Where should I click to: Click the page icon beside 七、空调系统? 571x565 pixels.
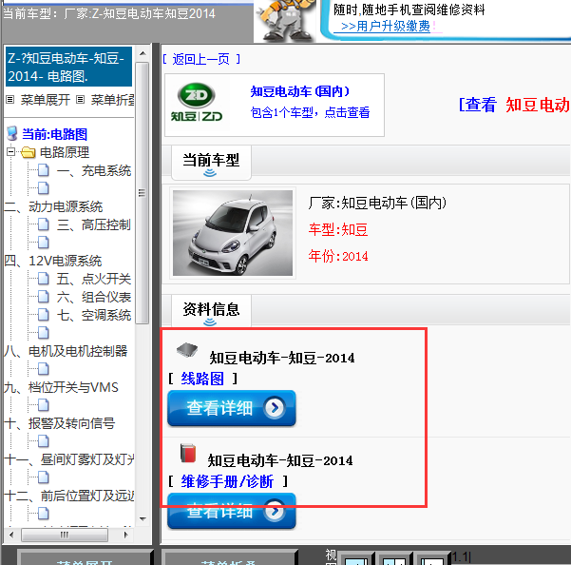pos(44,315)
